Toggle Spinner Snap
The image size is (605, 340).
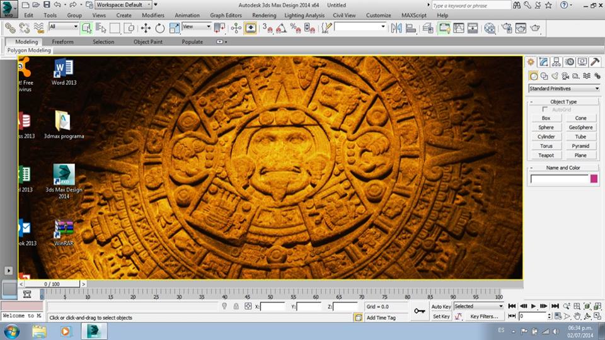click(309, 28)
